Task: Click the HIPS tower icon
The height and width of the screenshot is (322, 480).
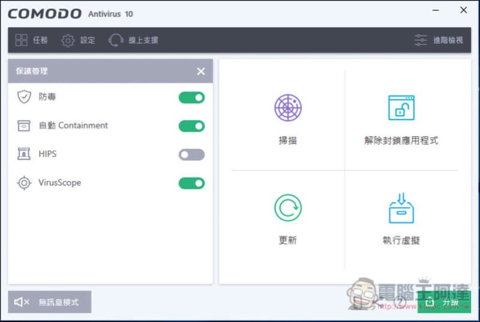Action: pyautogui.click(x=24, y=154)
